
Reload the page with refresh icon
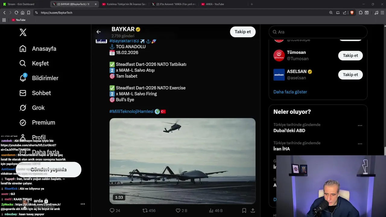tap(16, 13)
